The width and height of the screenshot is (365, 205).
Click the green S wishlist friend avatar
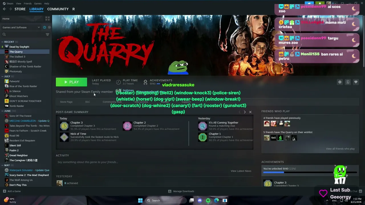[280, 138]
